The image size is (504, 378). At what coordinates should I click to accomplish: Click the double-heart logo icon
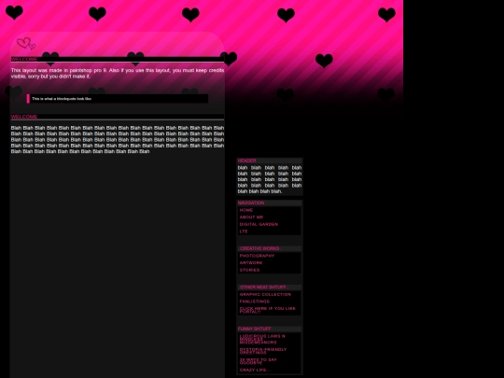(x=26, y=43)
